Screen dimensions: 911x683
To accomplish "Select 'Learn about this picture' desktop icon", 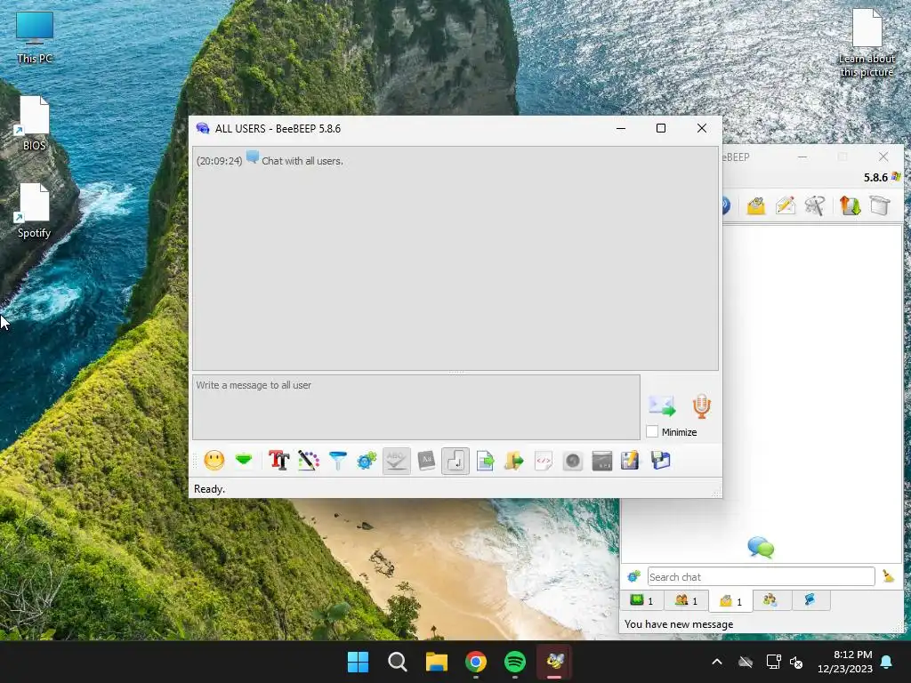I will [867, 43].
